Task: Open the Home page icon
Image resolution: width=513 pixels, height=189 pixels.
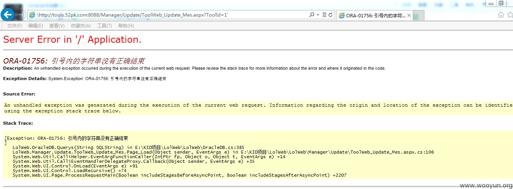Action: pos(501,15)
